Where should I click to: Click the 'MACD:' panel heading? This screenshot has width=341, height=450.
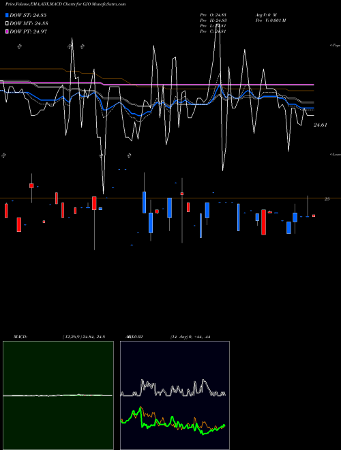pos(20,337)
